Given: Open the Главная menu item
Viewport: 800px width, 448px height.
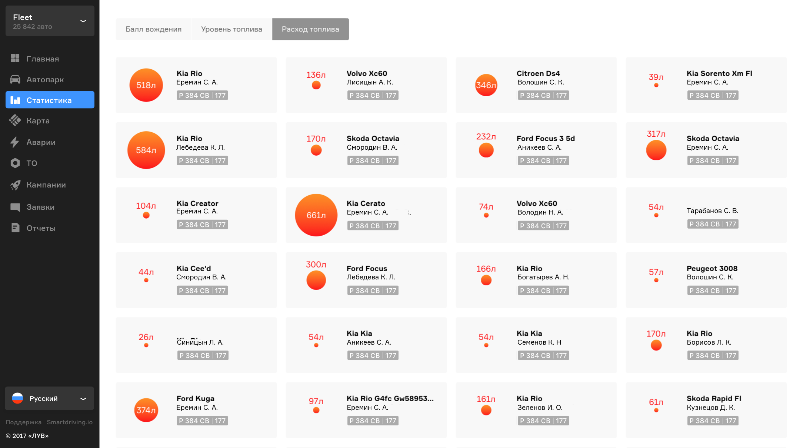Looking at the screenshot, I should pos(50,59).
